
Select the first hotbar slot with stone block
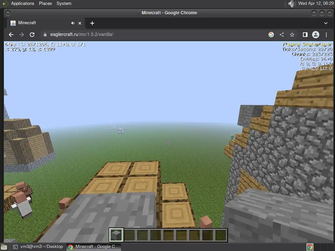pos(116,235)
